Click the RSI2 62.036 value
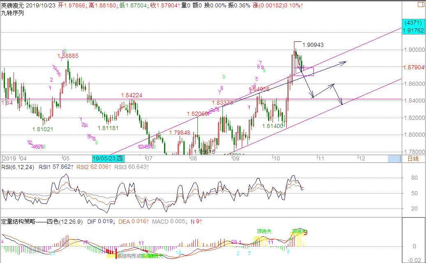 tap(94, 167)
